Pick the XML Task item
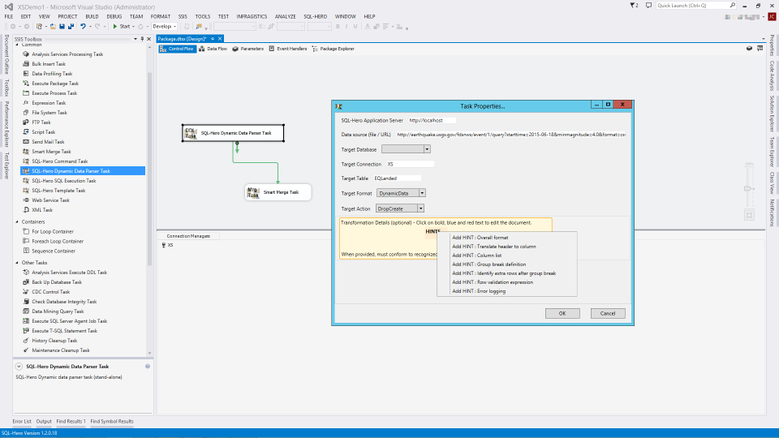This screenshot has width=779, height=438. coord(41,210)
